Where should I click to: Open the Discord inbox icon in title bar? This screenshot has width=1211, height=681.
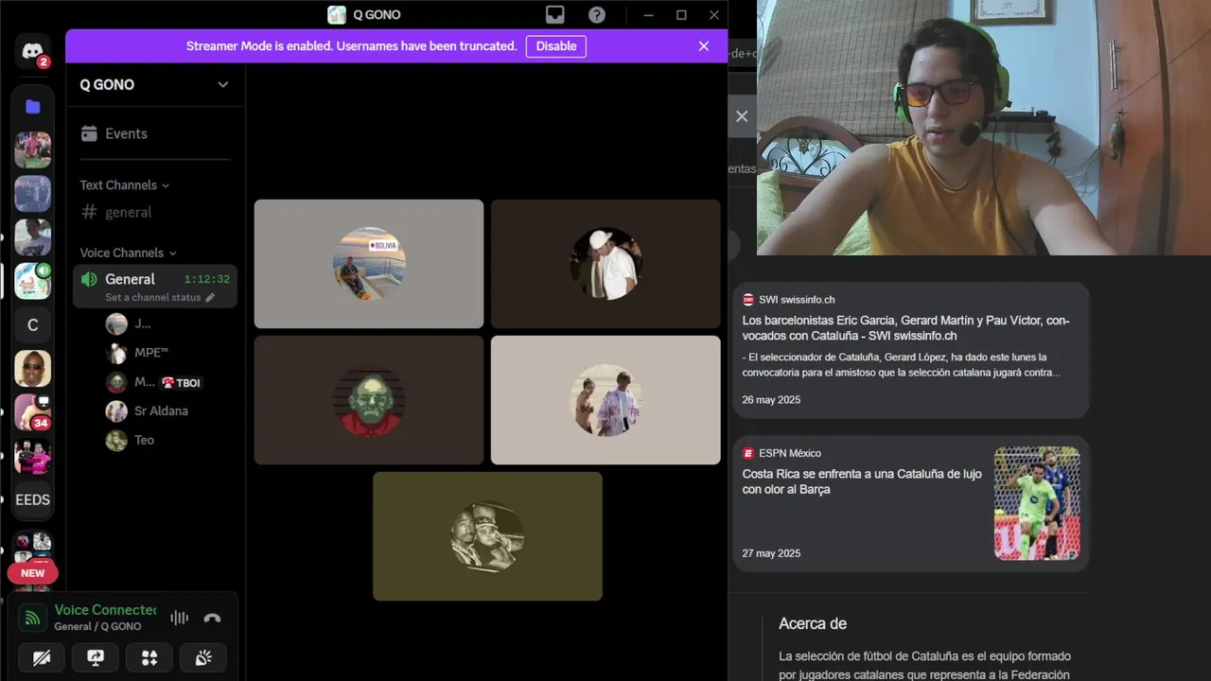coord(555,15)
